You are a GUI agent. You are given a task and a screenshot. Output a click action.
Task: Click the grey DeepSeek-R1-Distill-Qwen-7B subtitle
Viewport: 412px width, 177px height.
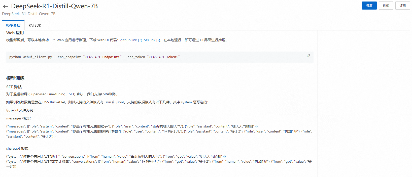pos(29,14)
